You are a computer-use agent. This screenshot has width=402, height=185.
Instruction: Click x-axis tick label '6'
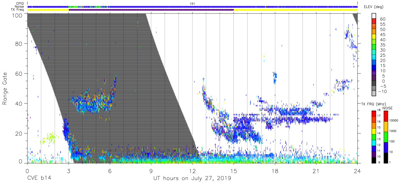tap(110, 171)
